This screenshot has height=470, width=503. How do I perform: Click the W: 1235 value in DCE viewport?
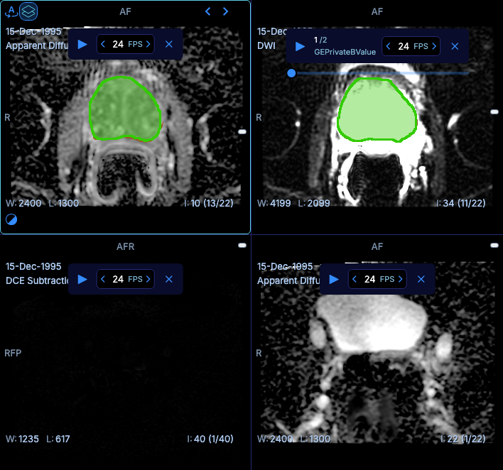point(22,439)
